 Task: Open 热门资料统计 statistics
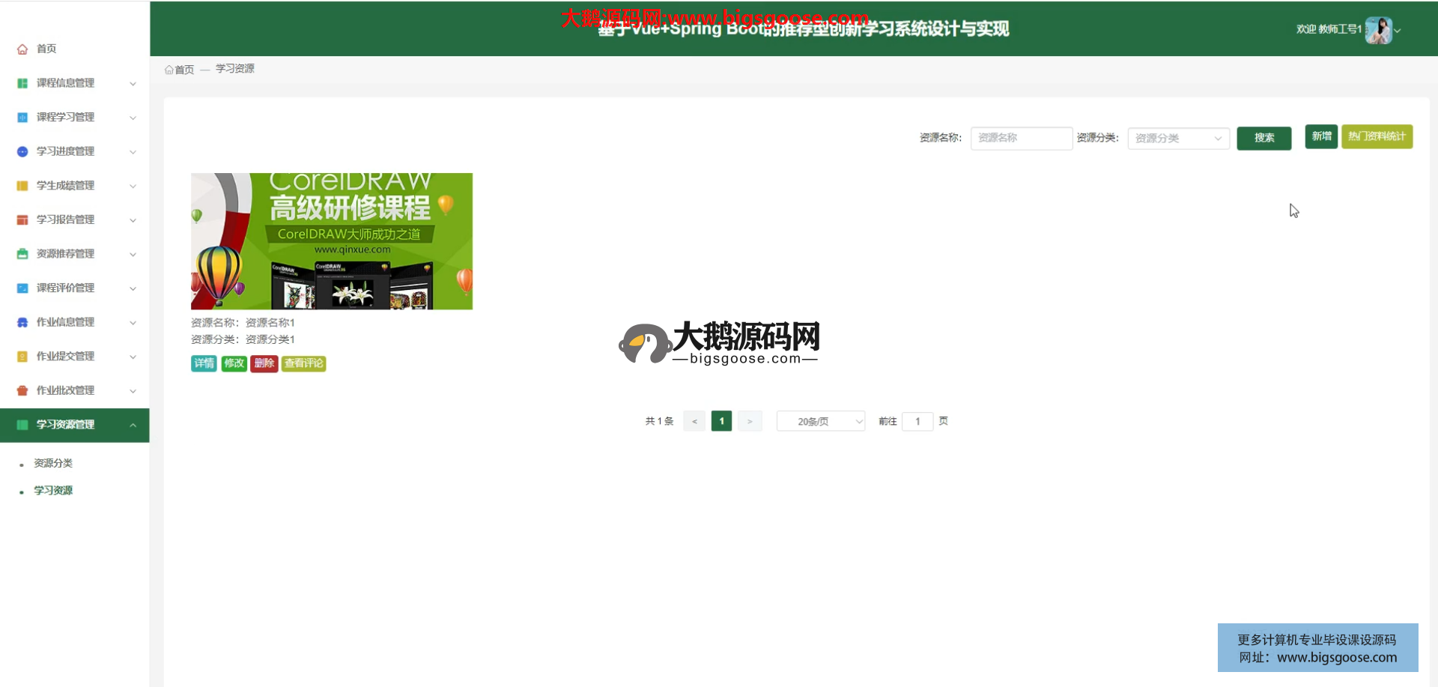1377,136
